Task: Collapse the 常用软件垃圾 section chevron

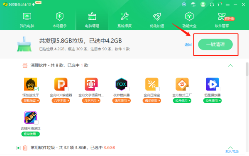Action: pos(230,147)
